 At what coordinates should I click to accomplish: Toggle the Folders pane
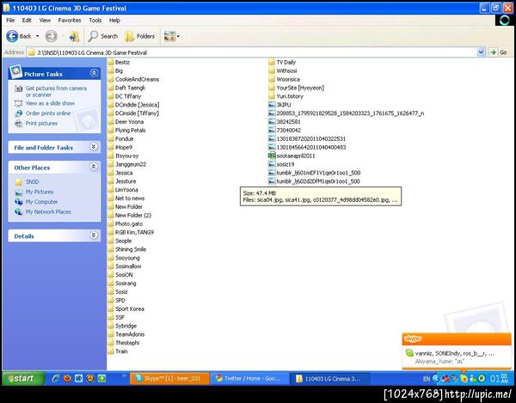(x=140, y=36)
